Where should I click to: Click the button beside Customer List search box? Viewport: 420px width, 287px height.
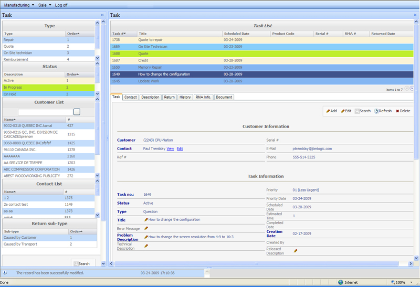[77, 112]
